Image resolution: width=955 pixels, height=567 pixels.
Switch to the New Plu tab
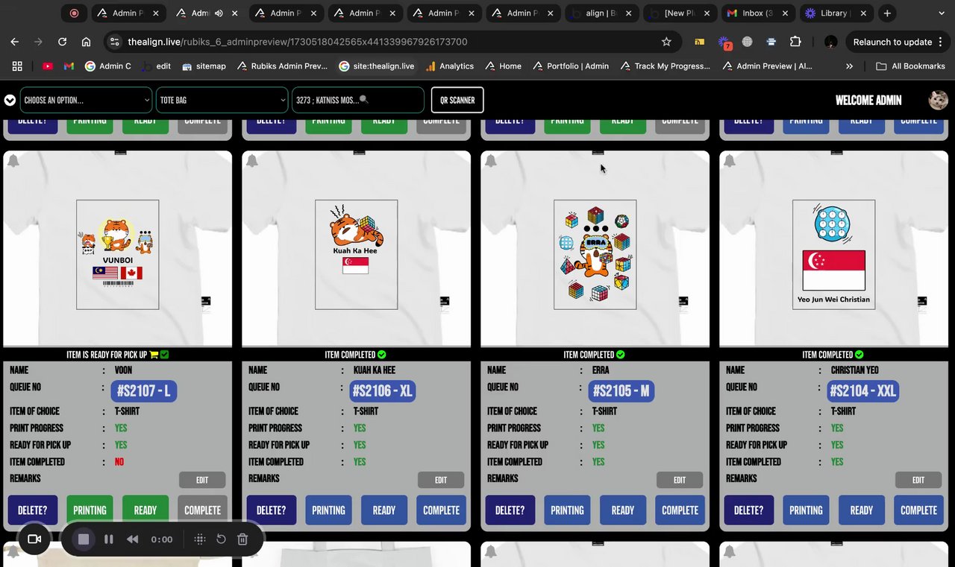[x=679, y=13]
